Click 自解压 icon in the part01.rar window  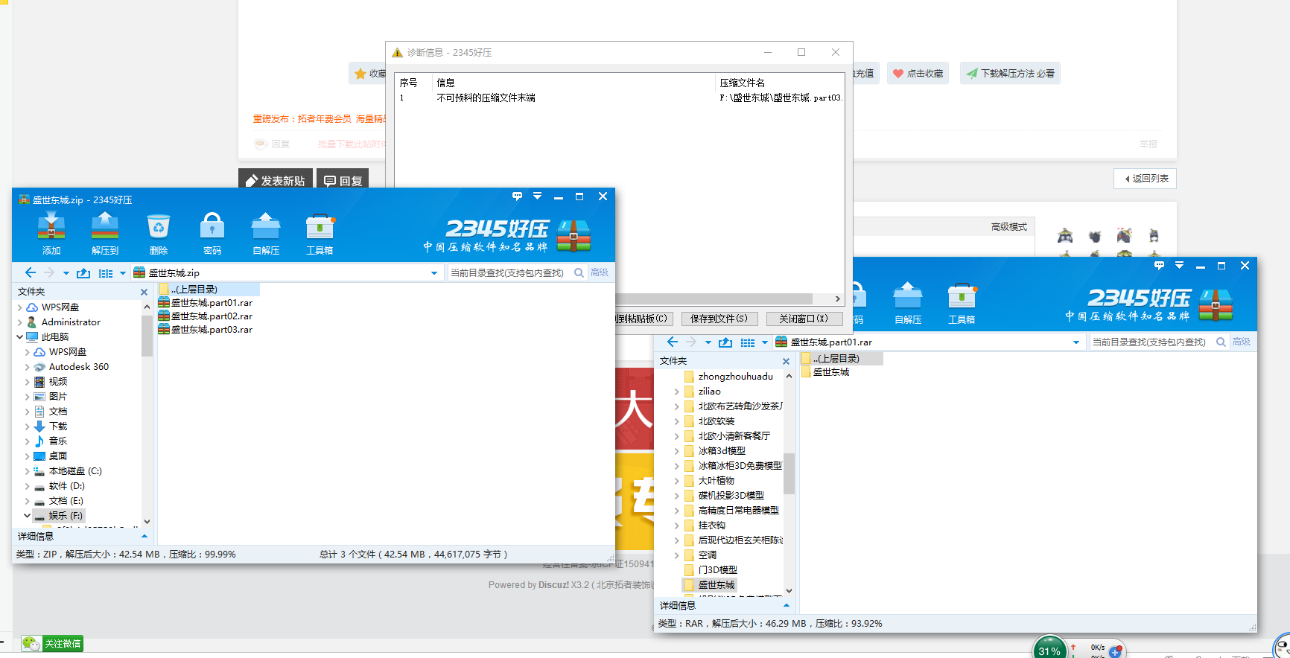908,296
